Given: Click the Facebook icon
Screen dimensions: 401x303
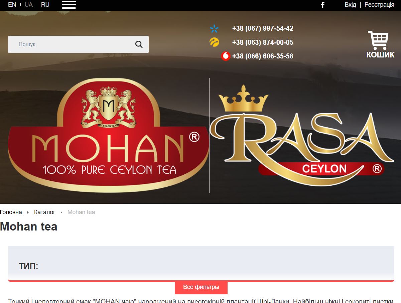Looking at the screenshot, I should pyautogui.click(x=322, y=5).
